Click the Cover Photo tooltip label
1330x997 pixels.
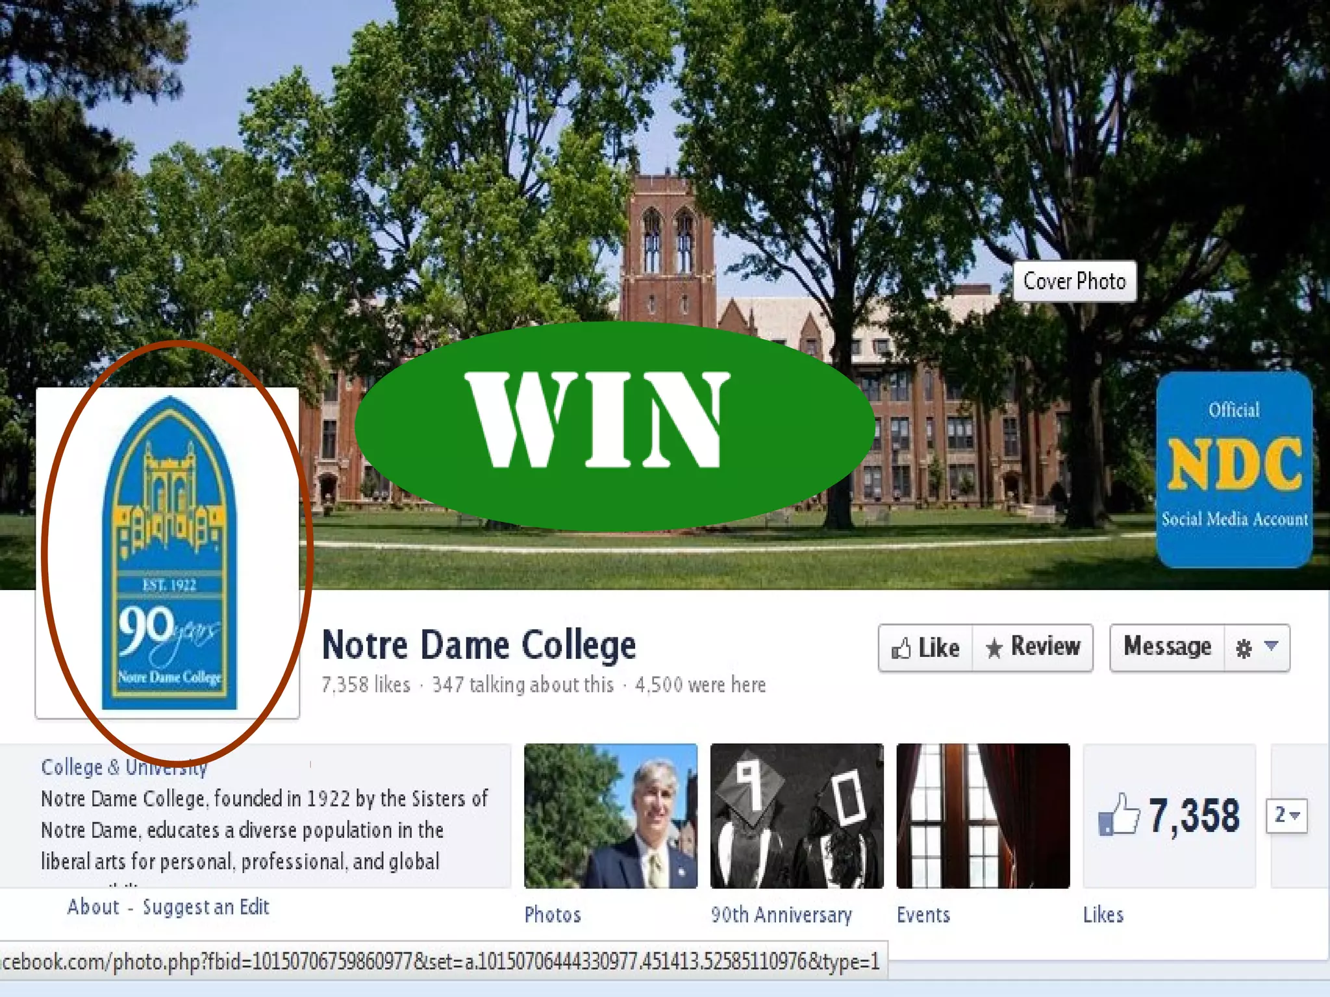point(1075,281)
